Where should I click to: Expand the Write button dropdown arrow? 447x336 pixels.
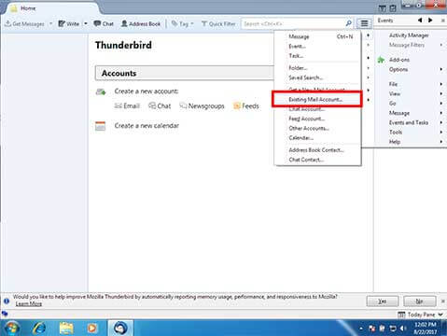pos(86,23)
